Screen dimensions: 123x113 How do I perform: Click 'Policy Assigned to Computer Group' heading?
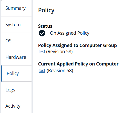[77, 45]
